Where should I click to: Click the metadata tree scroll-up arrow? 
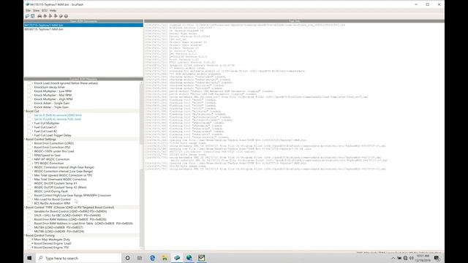(141, 83)
